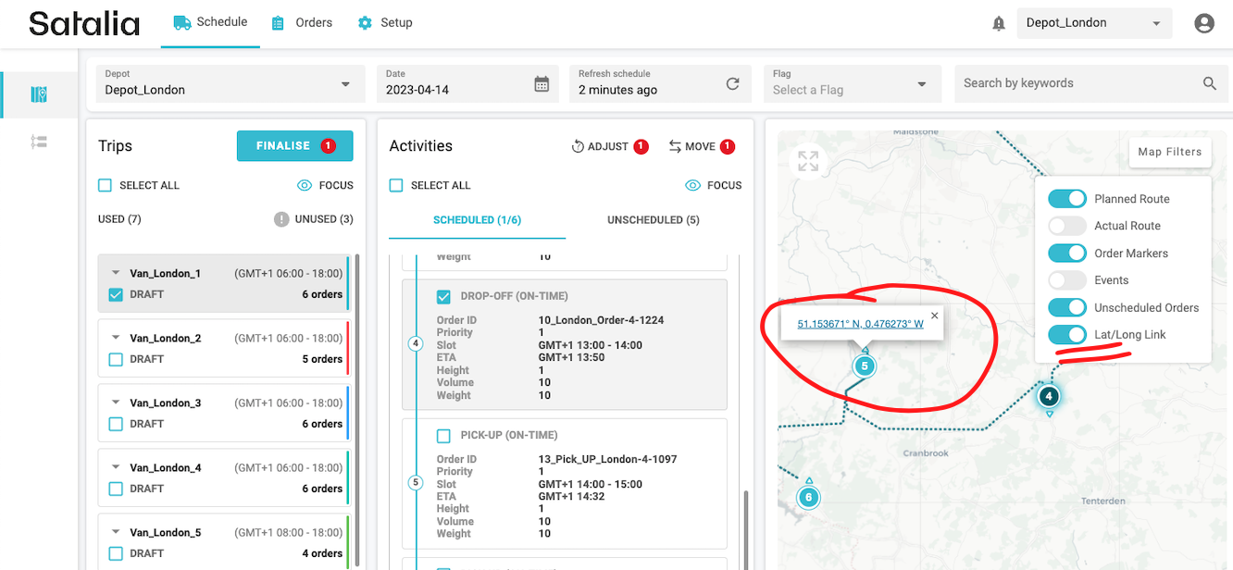Click the Search by keywords field
The image size is (1233, 570).
point(1078,83)
